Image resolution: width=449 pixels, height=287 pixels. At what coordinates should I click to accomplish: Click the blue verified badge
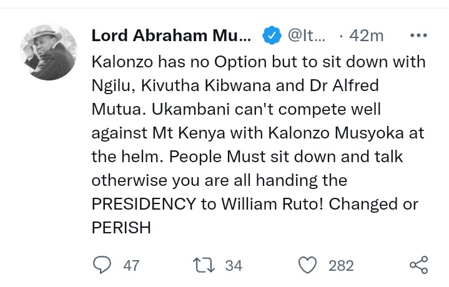(x=272, y=35)
